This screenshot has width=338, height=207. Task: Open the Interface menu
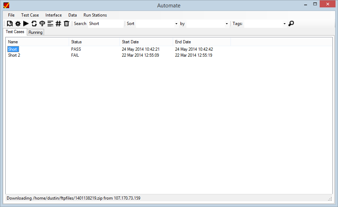click(54, 15)
